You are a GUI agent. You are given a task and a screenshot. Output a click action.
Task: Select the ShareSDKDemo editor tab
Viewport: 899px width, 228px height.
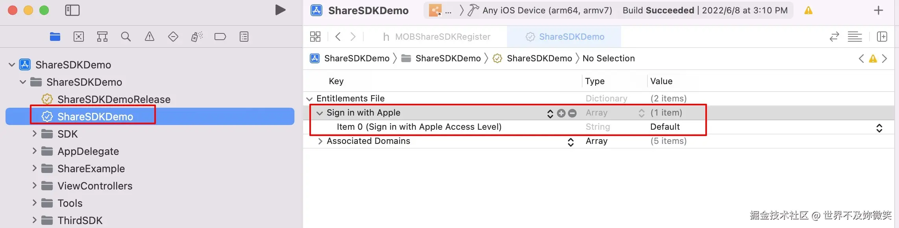pos(565,37)
